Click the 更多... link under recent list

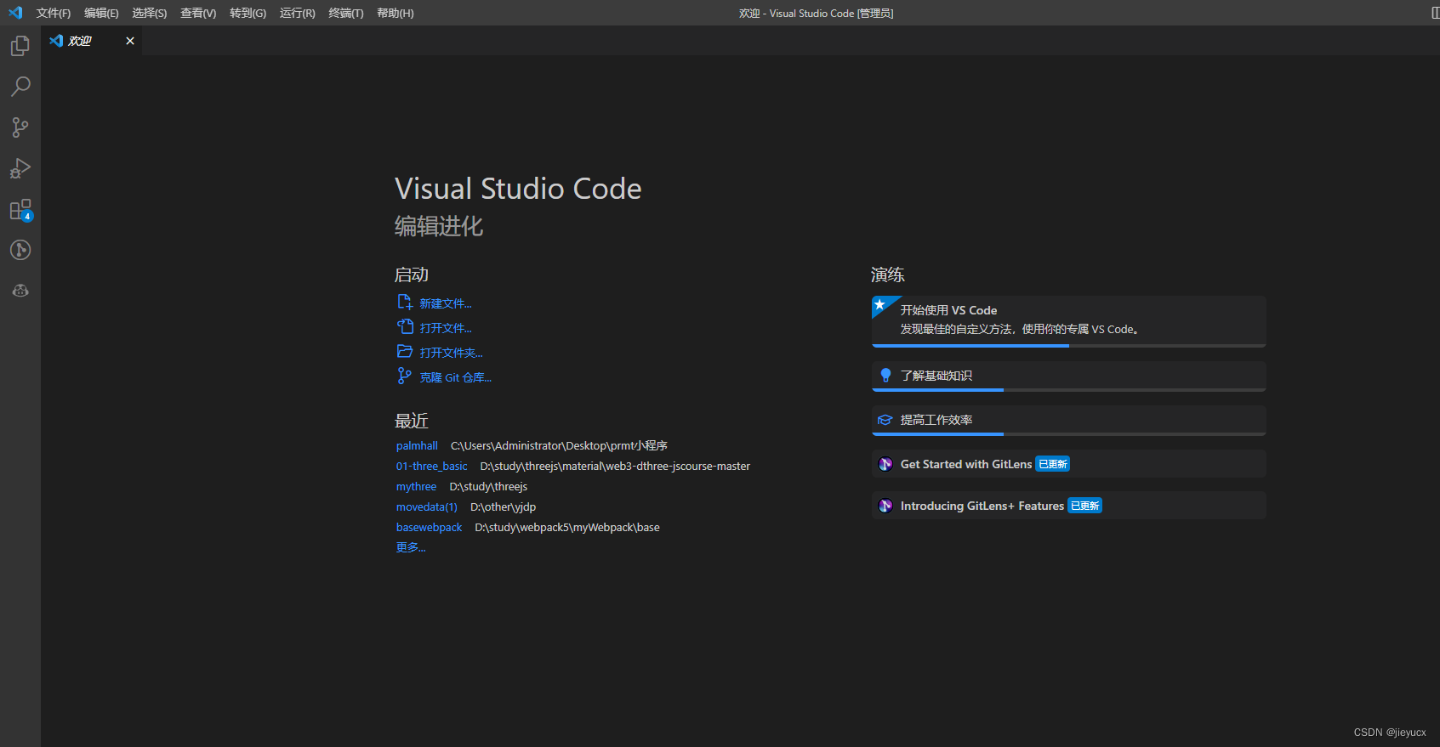[411, 547]
